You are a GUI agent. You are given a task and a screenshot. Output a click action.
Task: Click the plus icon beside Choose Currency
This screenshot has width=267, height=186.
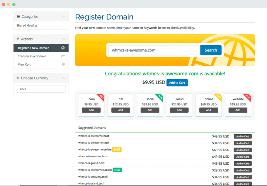point(18,78)
